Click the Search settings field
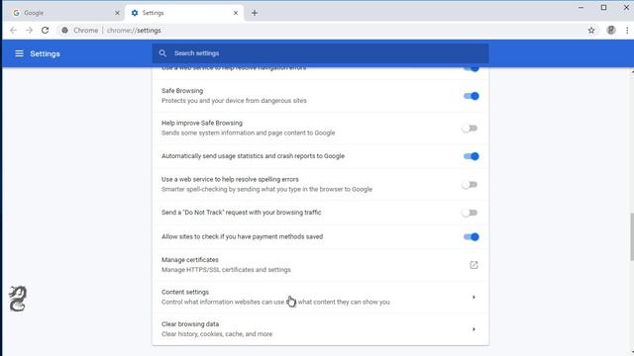This screenshot has width=634, height=356. click(320, 53)
